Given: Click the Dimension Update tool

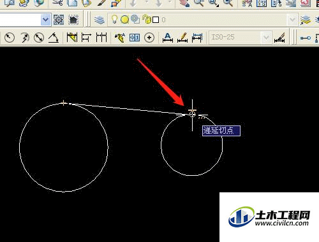Looking at the screenshot, I should (197, 38).
